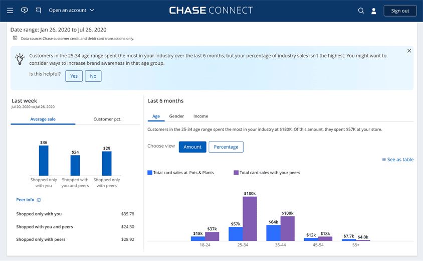Click the $100k purple bar for 35-44
This screenshot has height=261, width=423.
(287, 228)
